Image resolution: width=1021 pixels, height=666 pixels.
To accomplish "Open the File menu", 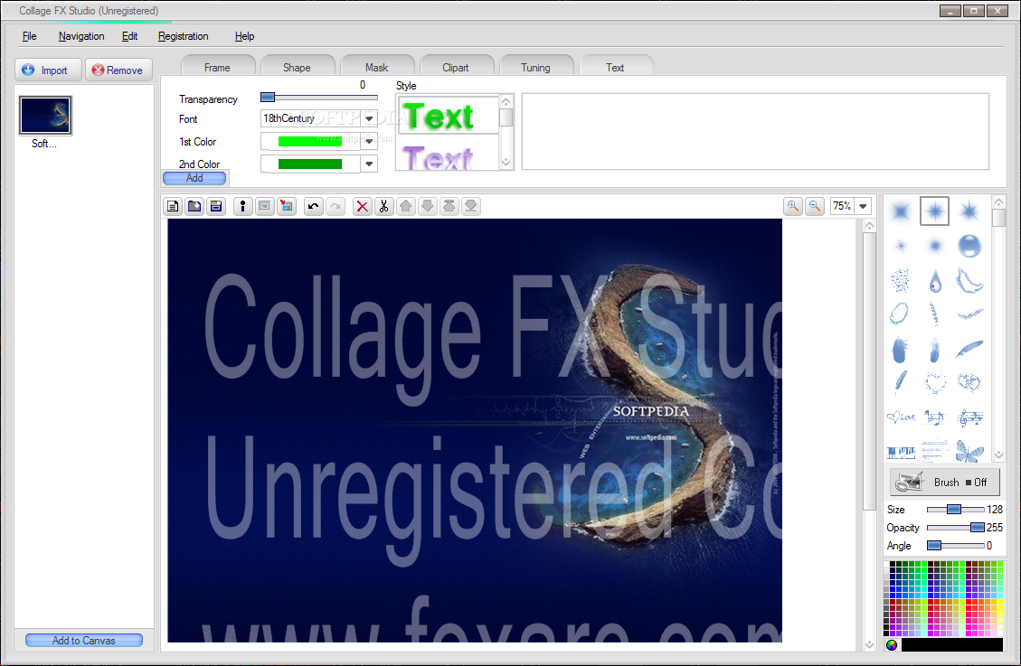I will pos(29,36).
